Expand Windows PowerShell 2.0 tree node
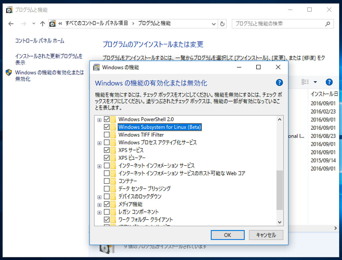342x260 pixels. [x=99, y=120]
